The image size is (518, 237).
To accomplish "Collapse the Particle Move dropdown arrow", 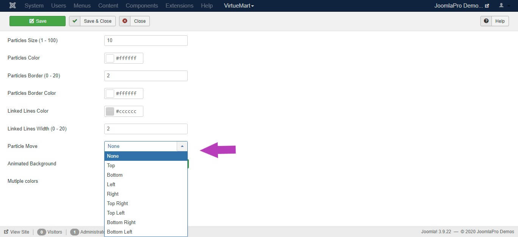I will click(182, 146).
